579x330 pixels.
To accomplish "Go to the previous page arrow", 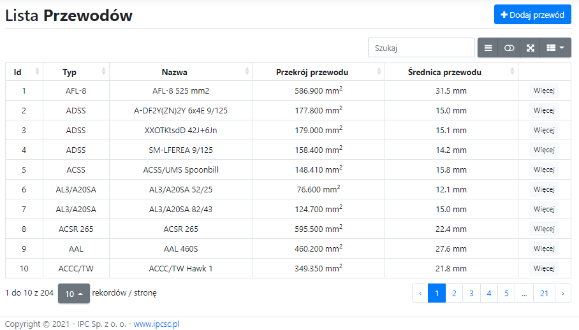I will [420, 294].
